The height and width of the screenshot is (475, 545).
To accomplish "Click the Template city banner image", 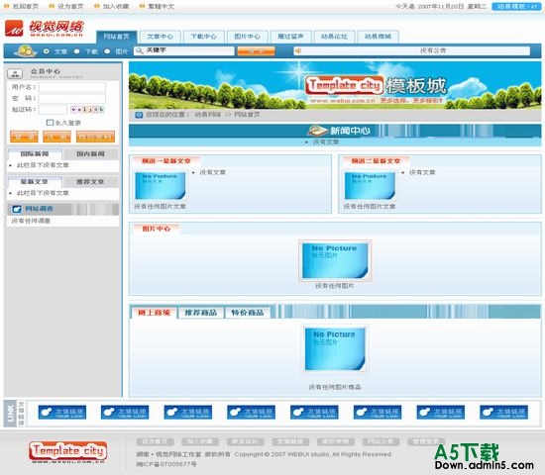I will tap(335, 85).
